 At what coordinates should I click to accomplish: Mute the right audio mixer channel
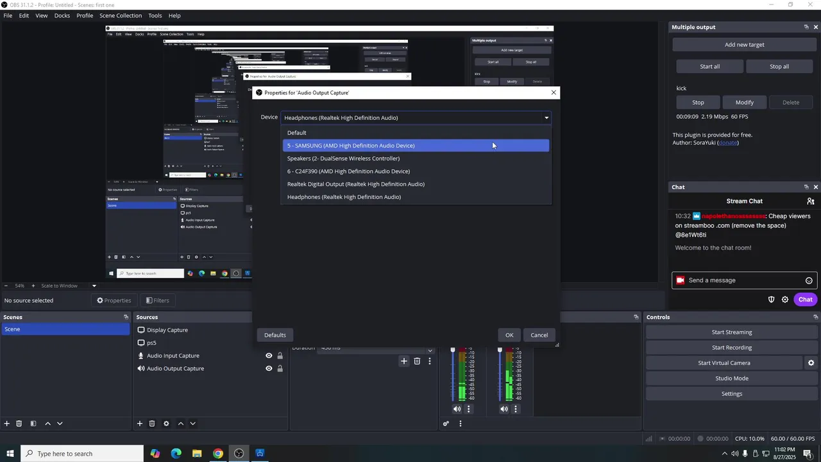[x=504, y=409]
